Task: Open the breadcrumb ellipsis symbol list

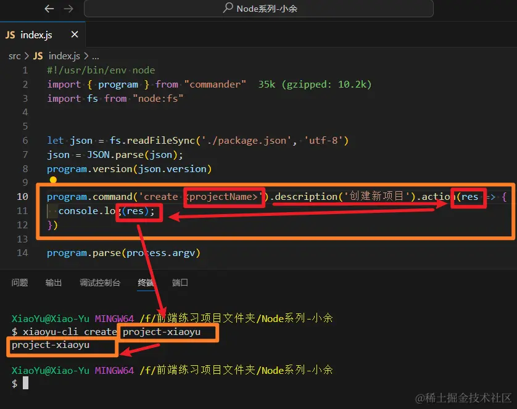Action: [x=95, y=57]
